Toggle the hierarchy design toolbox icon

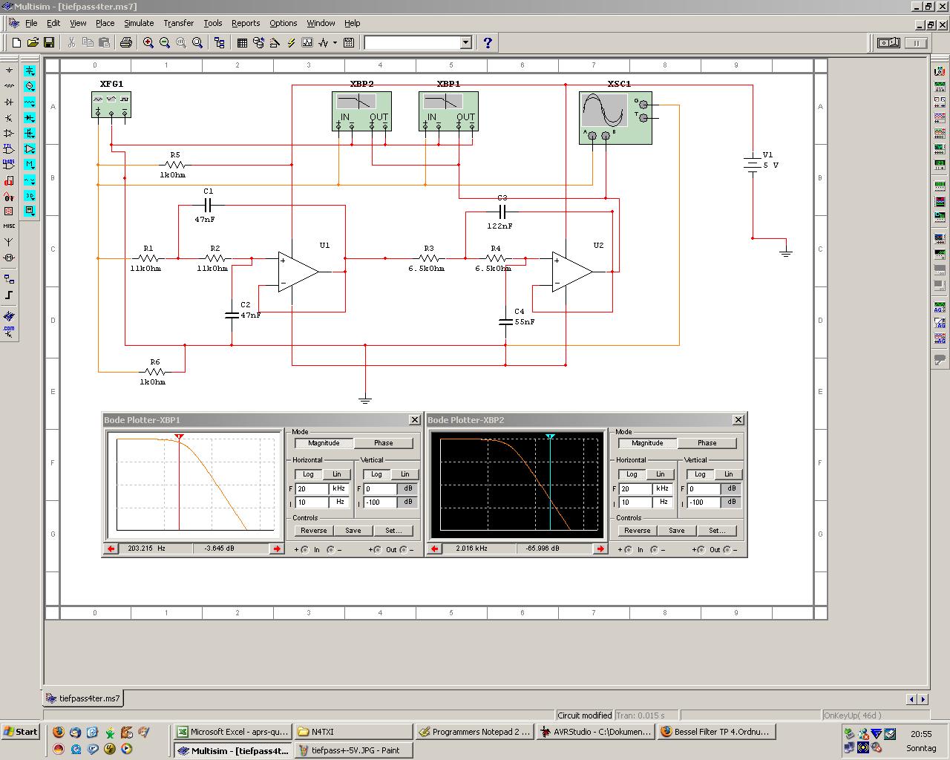[x=220, y=43]
